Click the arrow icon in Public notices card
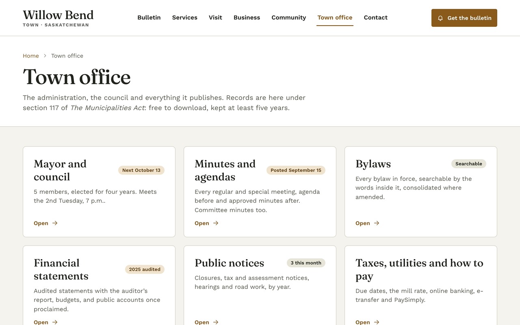This screenshot has height=325, width=520. point(216,322)
